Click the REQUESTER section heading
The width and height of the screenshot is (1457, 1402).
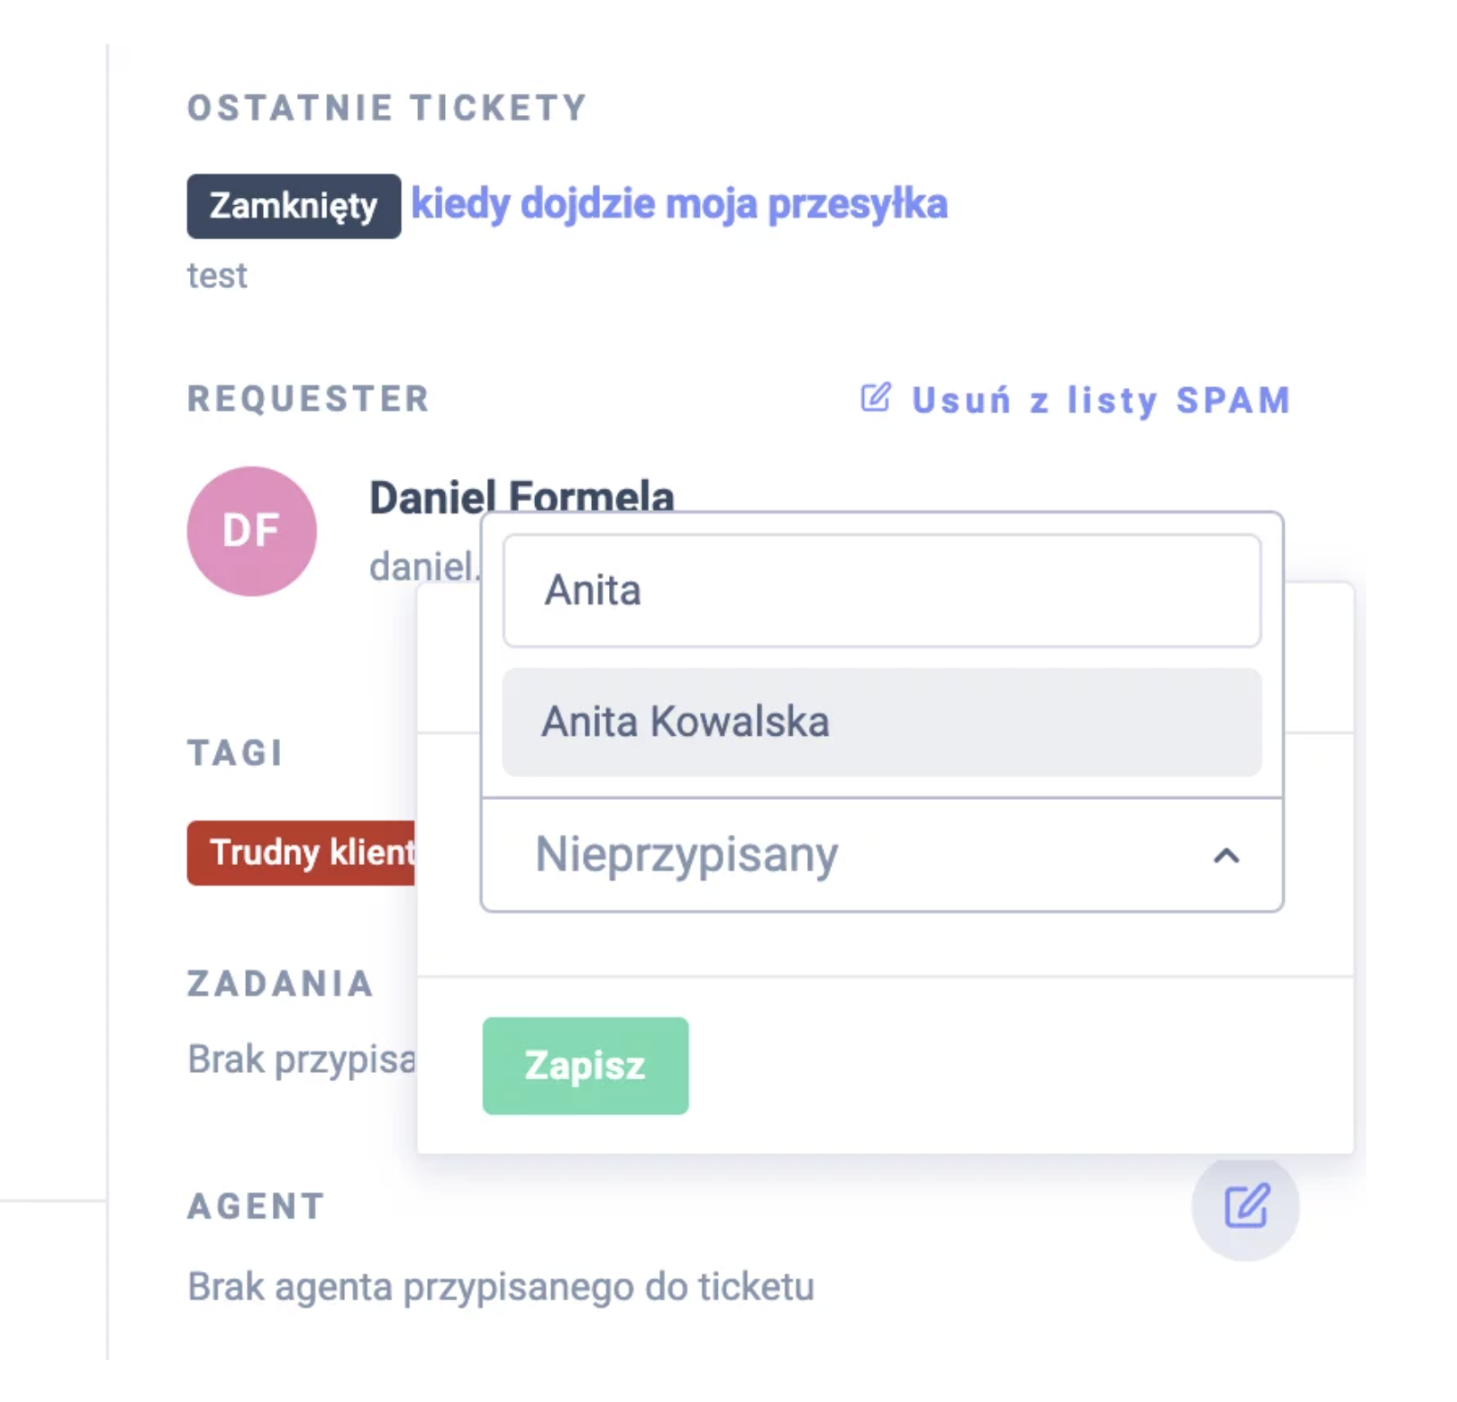pos(307,399)
